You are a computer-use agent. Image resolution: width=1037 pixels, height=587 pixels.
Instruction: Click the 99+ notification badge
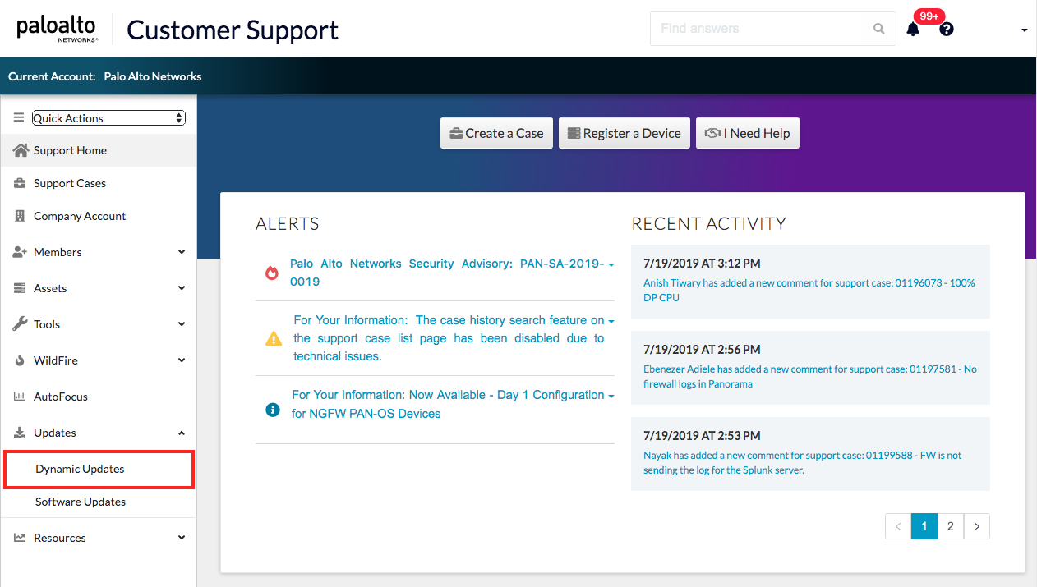929,16
